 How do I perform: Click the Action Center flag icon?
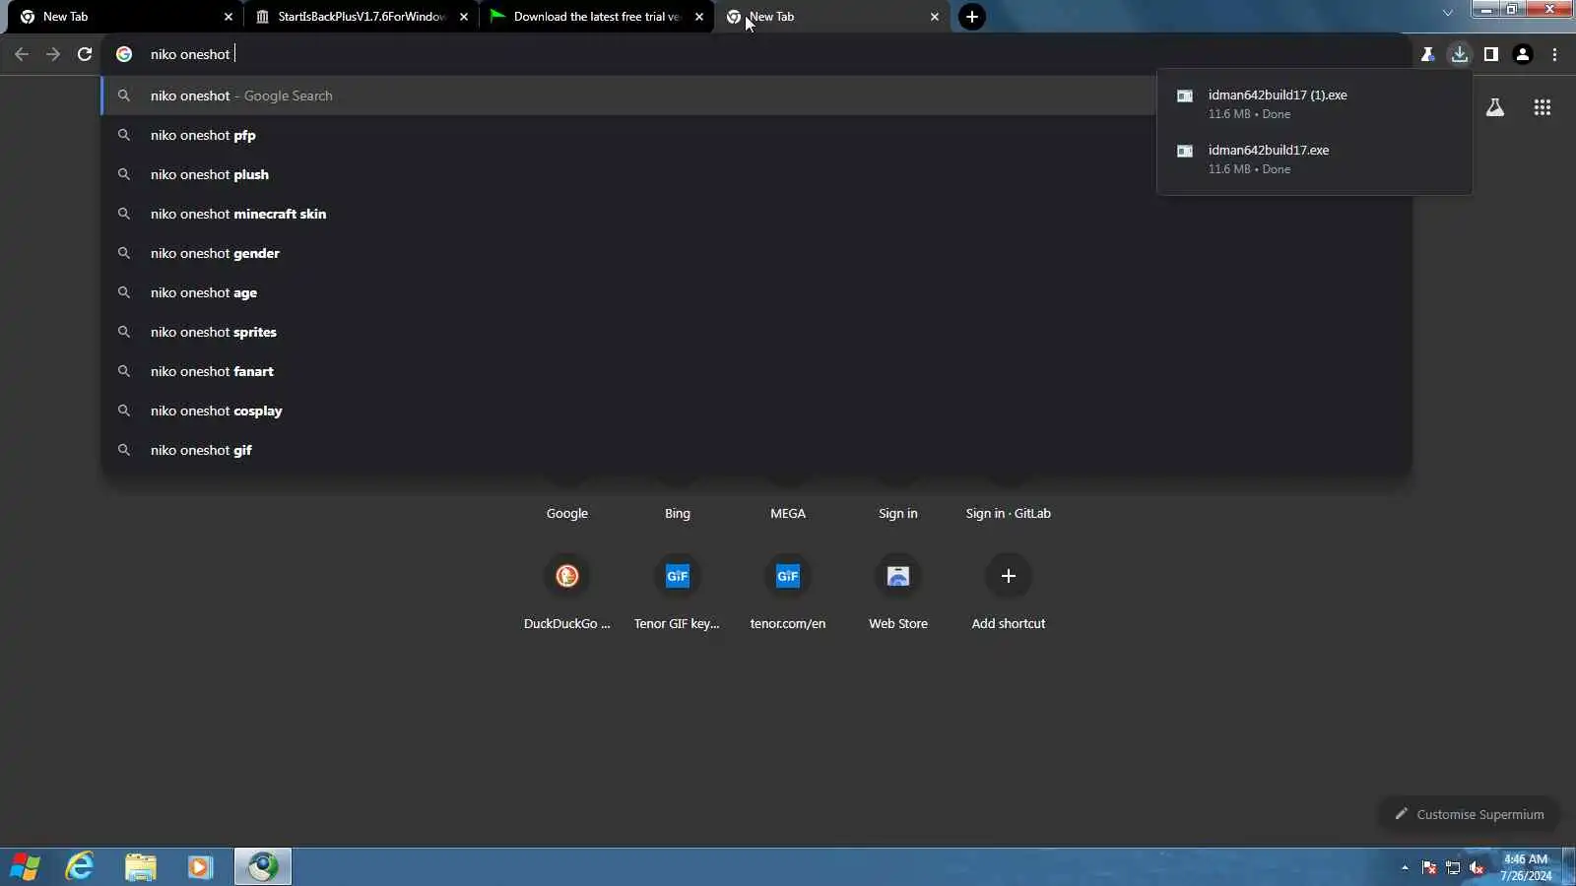click(1429, 867)
